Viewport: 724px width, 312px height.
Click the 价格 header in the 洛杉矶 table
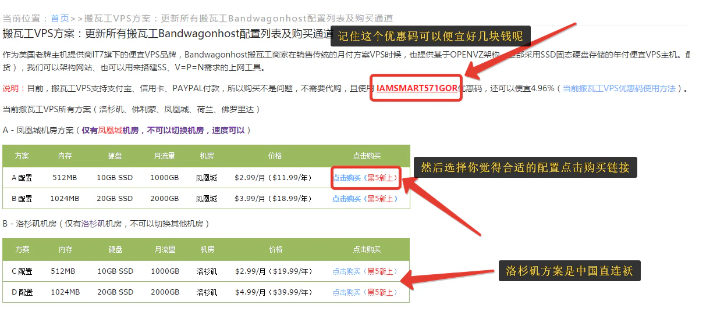click(275, 249)
